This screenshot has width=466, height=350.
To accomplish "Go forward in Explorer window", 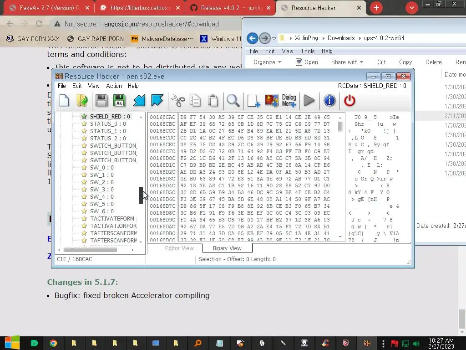I will [x=264, y=38].
